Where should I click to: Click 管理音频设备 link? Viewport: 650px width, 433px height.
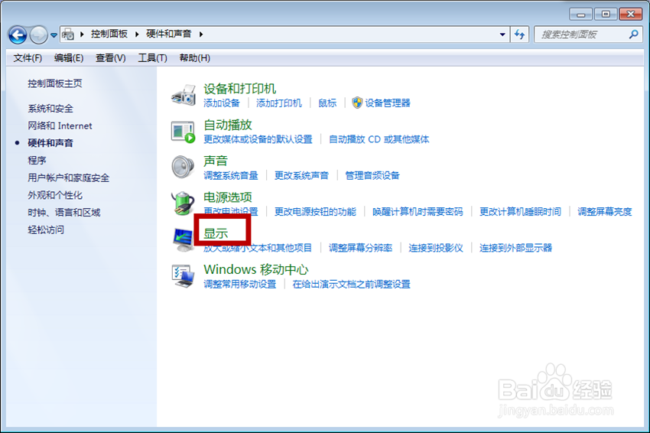(x=372, y=175)
